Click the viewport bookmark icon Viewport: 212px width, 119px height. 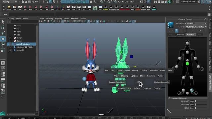point(48,21)
